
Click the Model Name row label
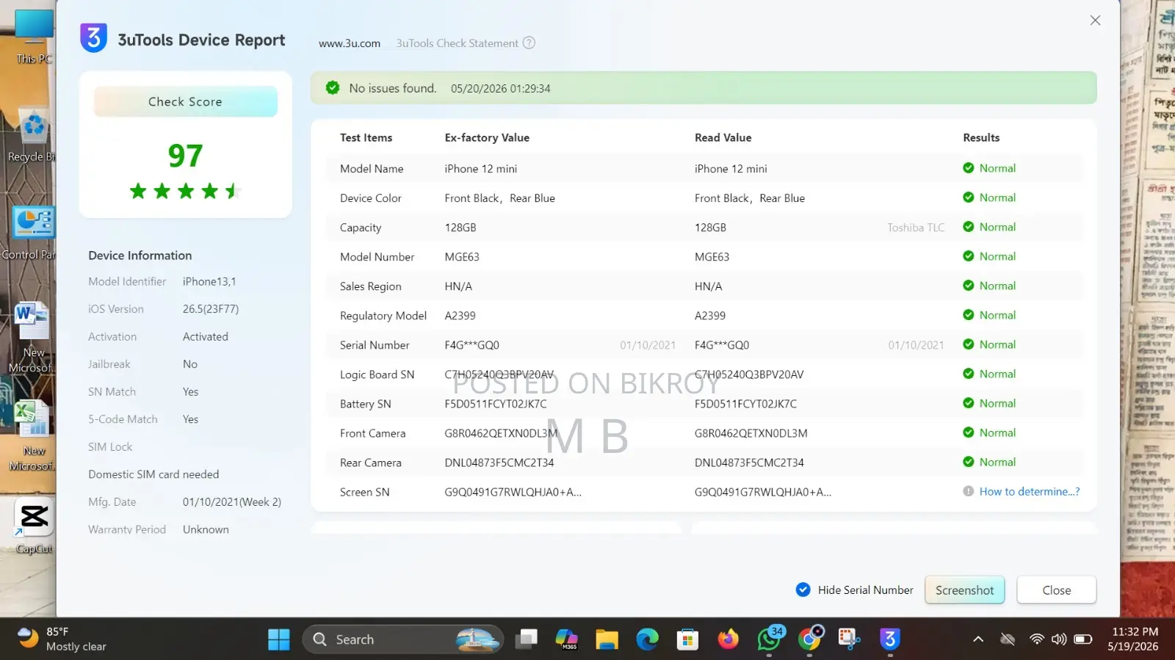[x=372, y=169]
